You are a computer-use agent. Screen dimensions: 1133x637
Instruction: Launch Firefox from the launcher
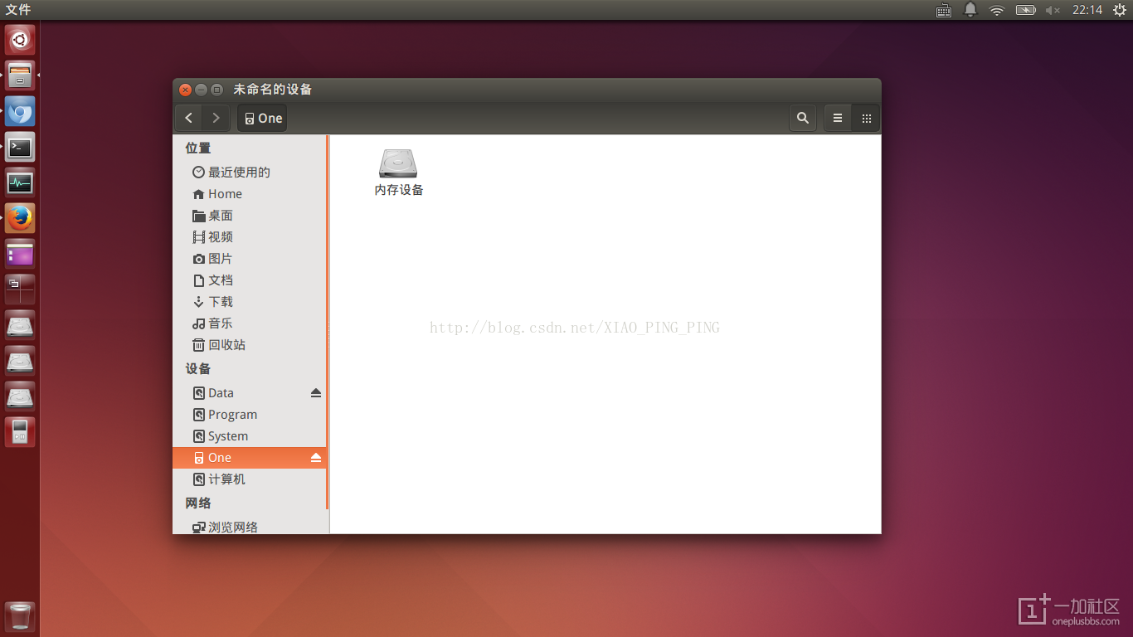coord(20,218)
